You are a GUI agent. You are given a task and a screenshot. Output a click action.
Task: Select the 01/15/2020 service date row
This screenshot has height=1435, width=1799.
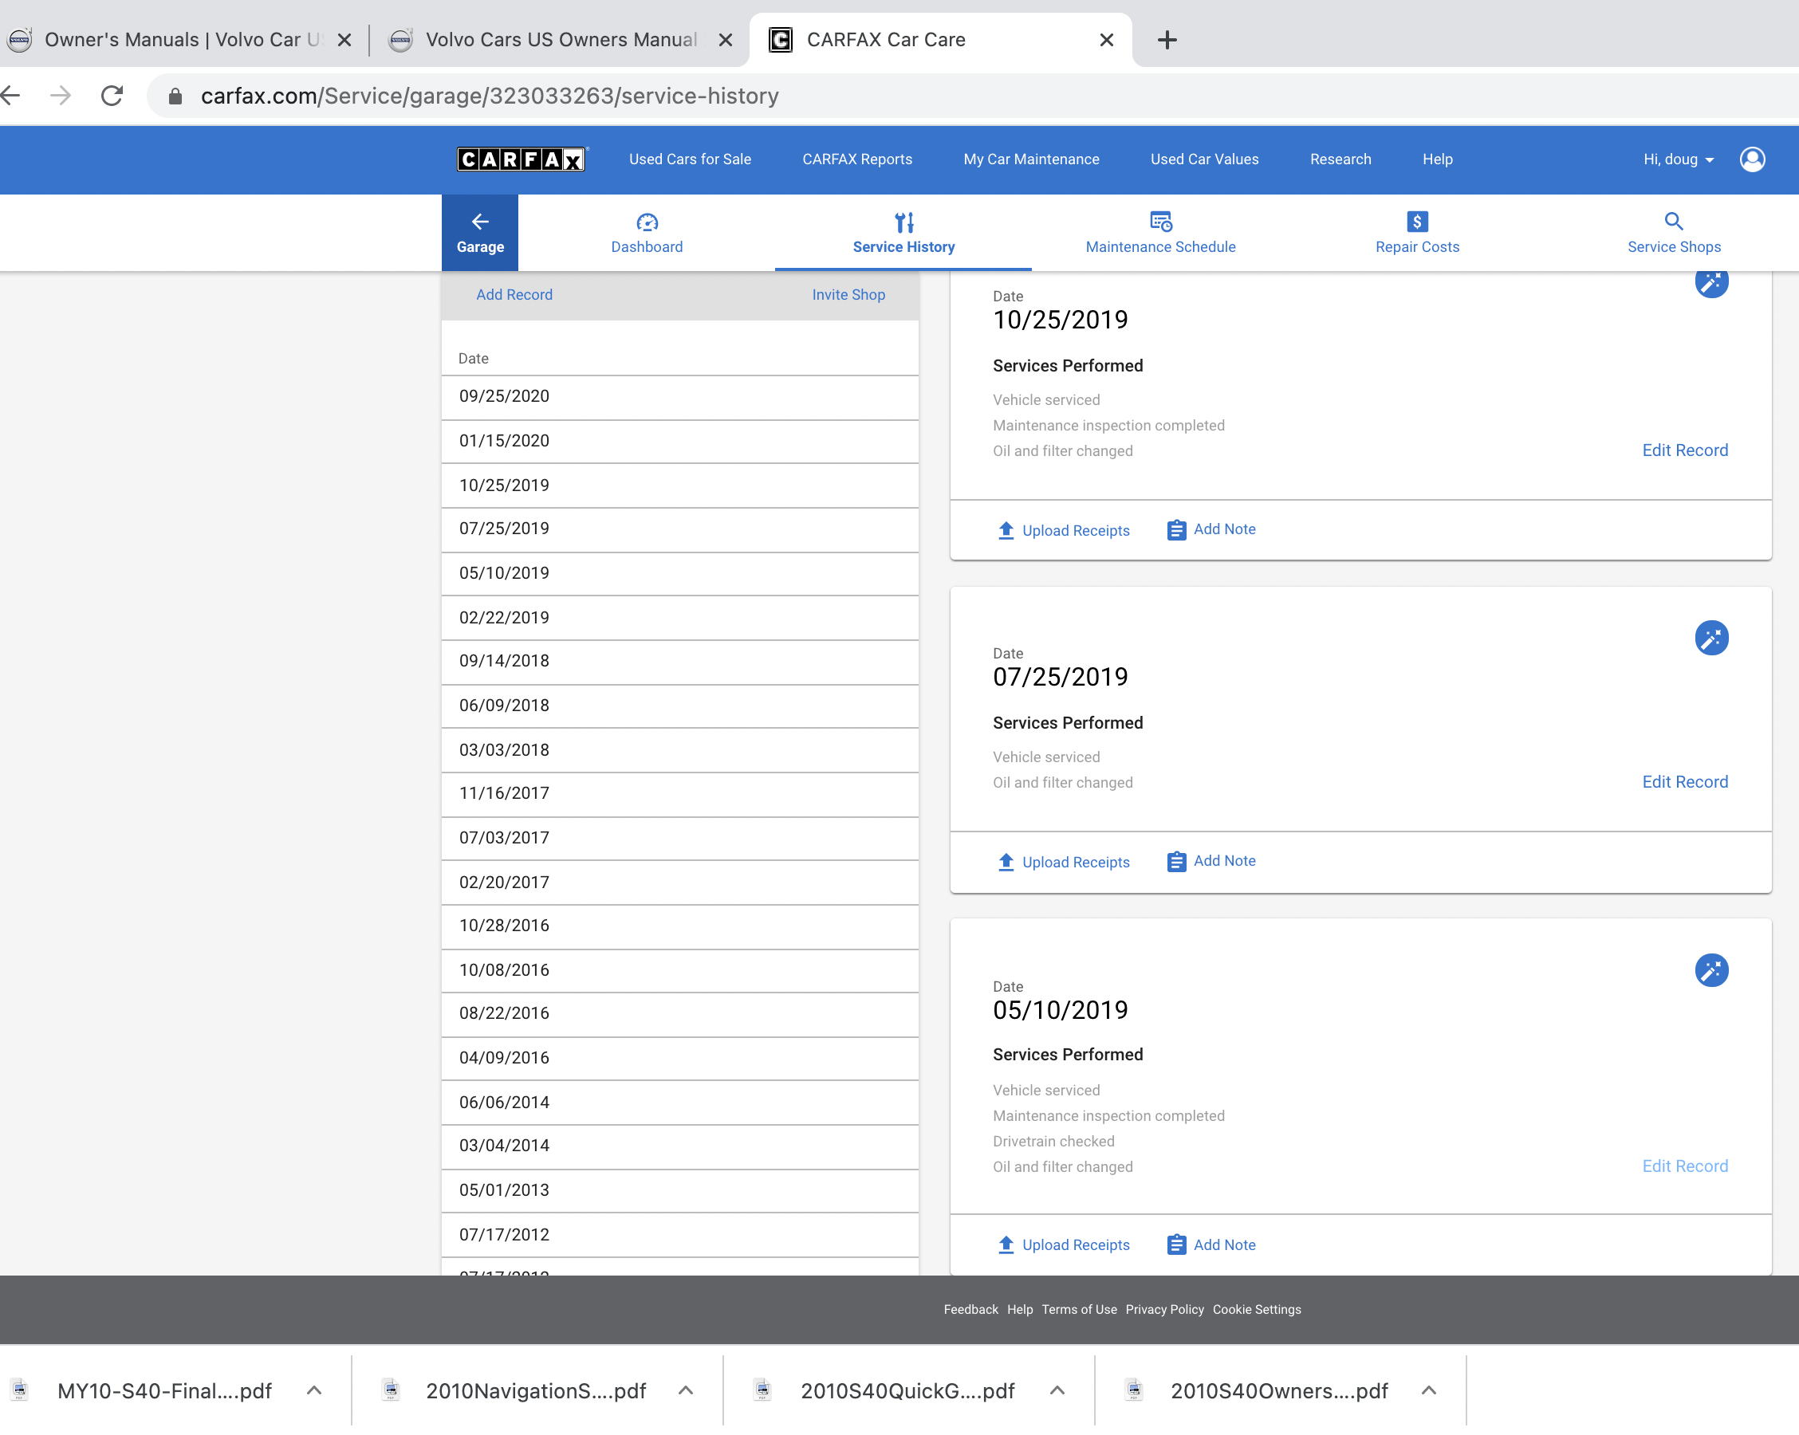point(680,442)
